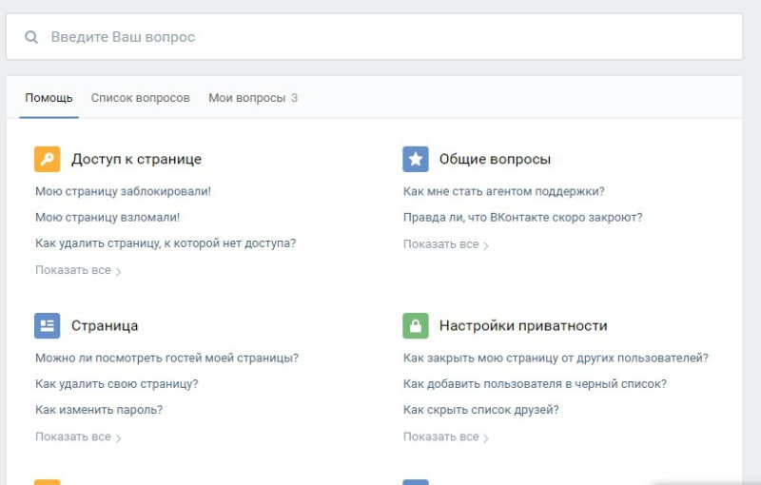Open link Мою страницу взломали!
The image size is (761, 485).
[107, 217]
